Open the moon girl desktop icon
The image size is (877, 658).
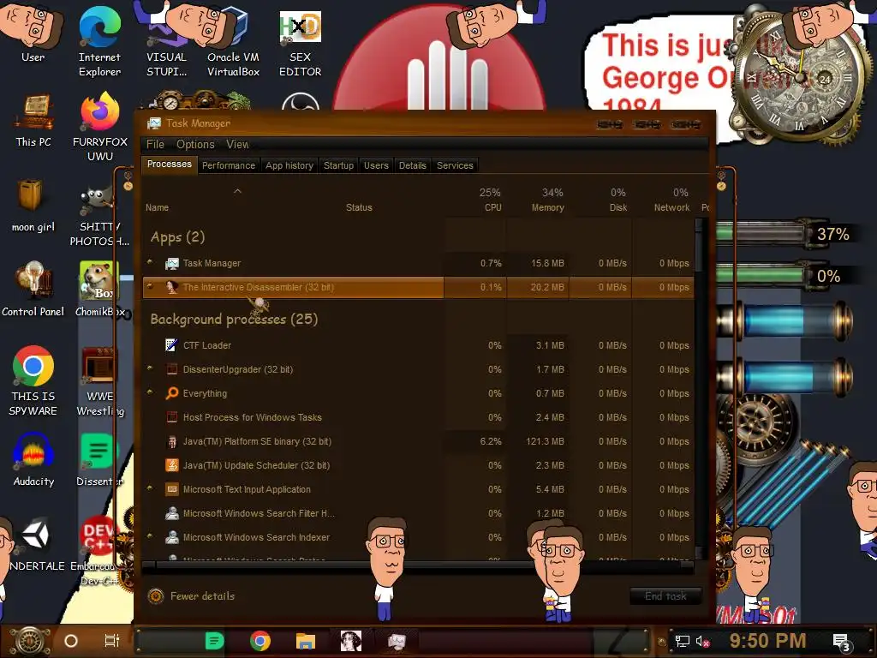[x=33, y=206]
